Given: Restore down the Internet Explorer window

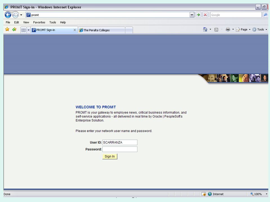Looking at the screenshot, I should point(264,7).
